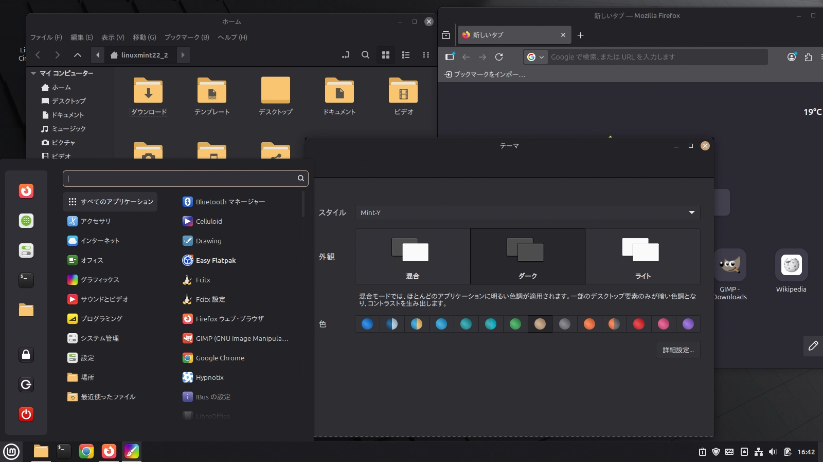
Task: Open Files folder icon in menu favorites
Action: 26,310
